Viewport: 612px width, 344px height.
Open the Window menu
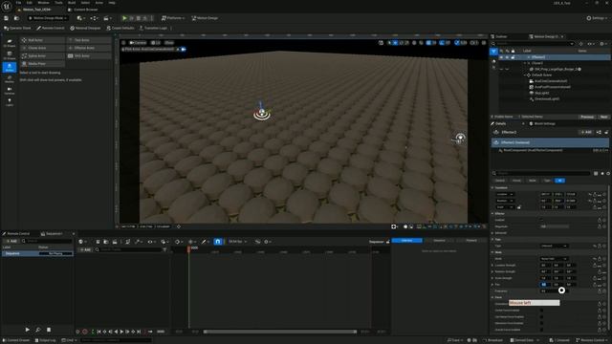click(43, 3)
